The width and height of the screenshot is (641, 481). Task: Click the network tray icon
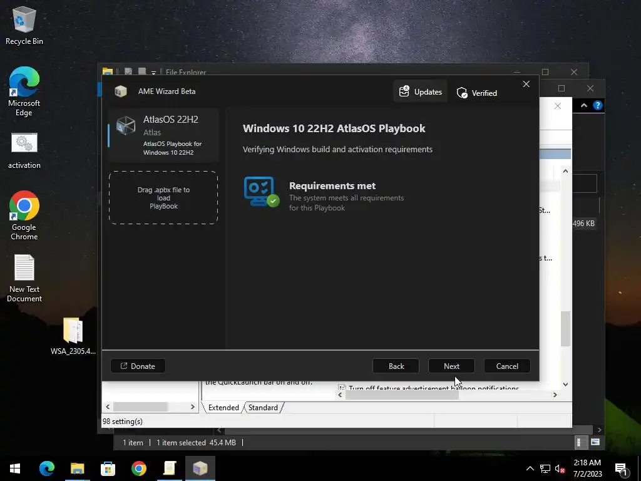click(545, 468)
